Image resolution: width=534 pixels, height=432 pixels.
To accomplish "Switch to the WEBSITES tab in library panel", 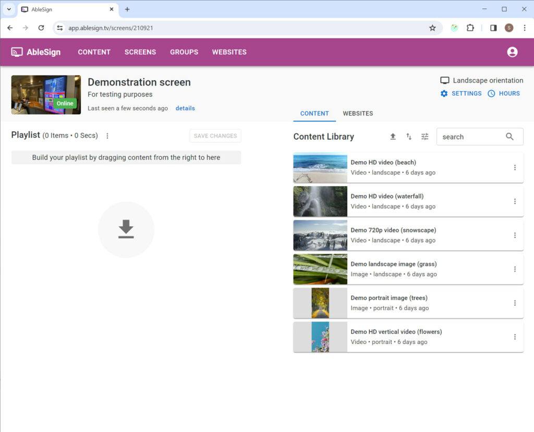I will coord(358,114).
